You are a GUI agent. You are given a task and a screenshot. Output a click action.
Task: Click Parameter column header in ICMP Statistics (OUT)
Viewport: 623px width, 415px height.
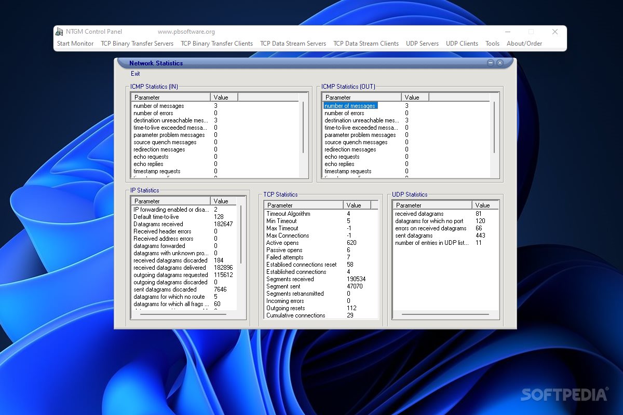point(362,97)
